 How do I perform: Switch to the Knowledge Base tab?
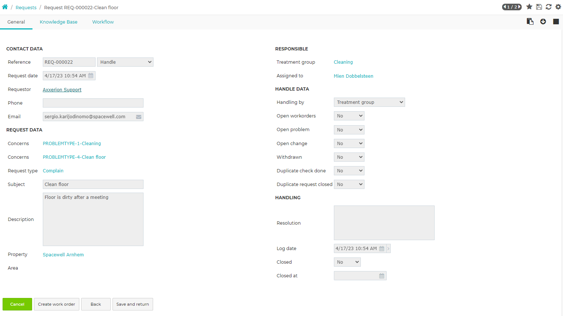(59, 22)
